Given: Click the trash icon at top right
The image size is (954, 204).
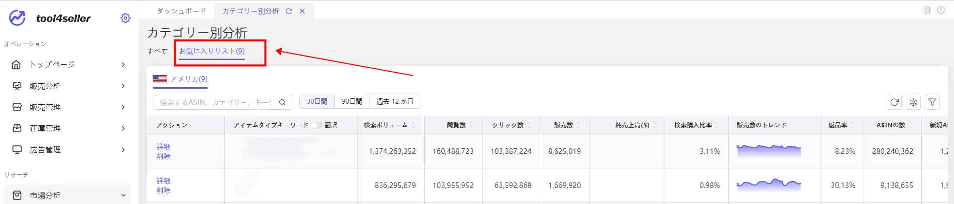Looking at the screenshot, I should point(927,10).
